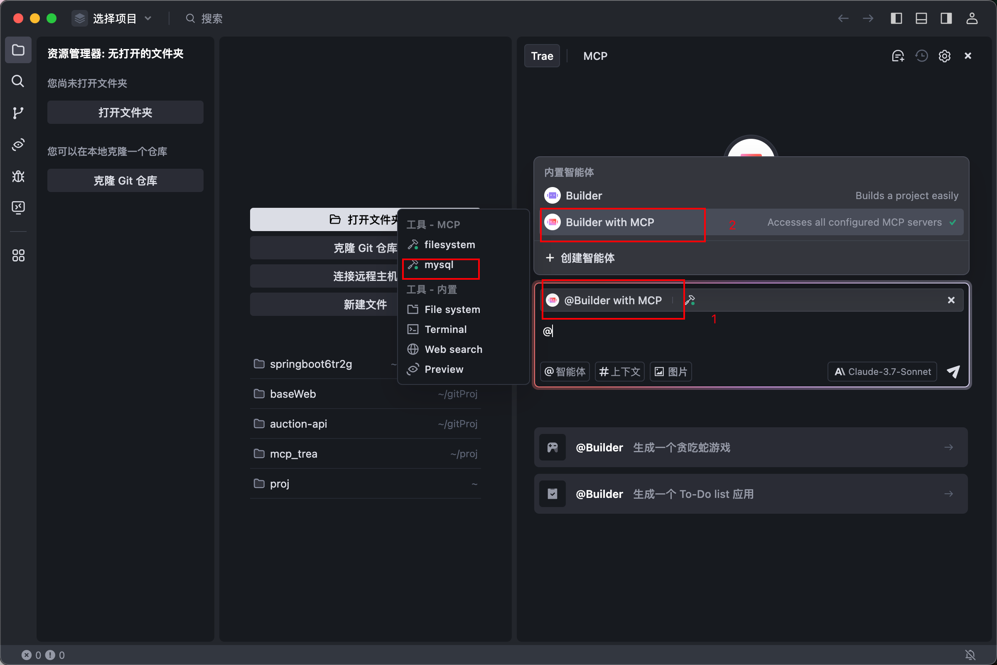The width and height of the screenshot is (997, 665).
Task: Open the @智能体 agent picker
Action: [565, 372]
